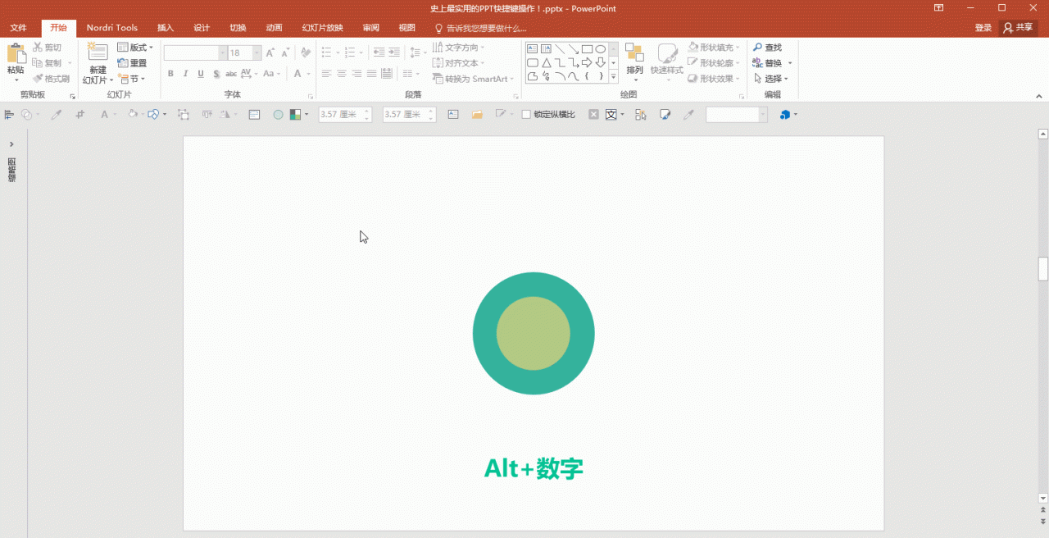Open the Select (选择) dropdown
Viewport: 1049px width, 538px height.
[770, 79]
